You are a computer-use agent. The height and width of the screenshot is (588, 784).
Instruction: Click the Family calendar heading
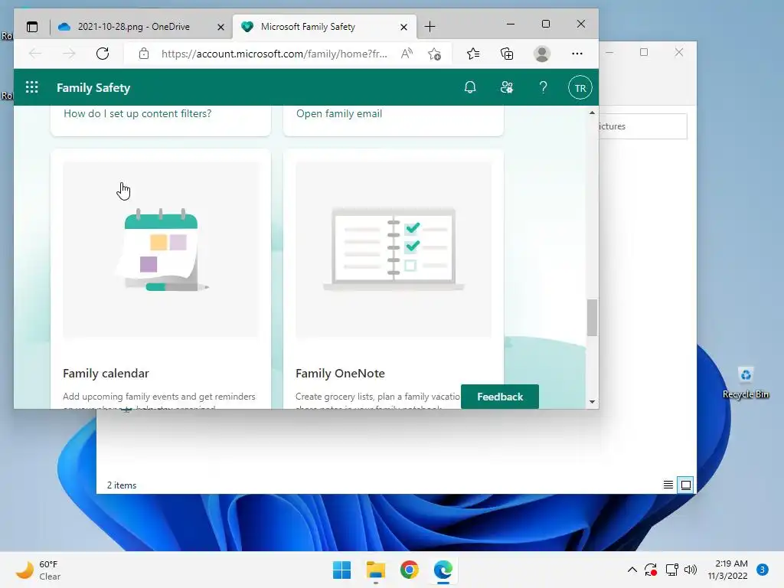106,374
